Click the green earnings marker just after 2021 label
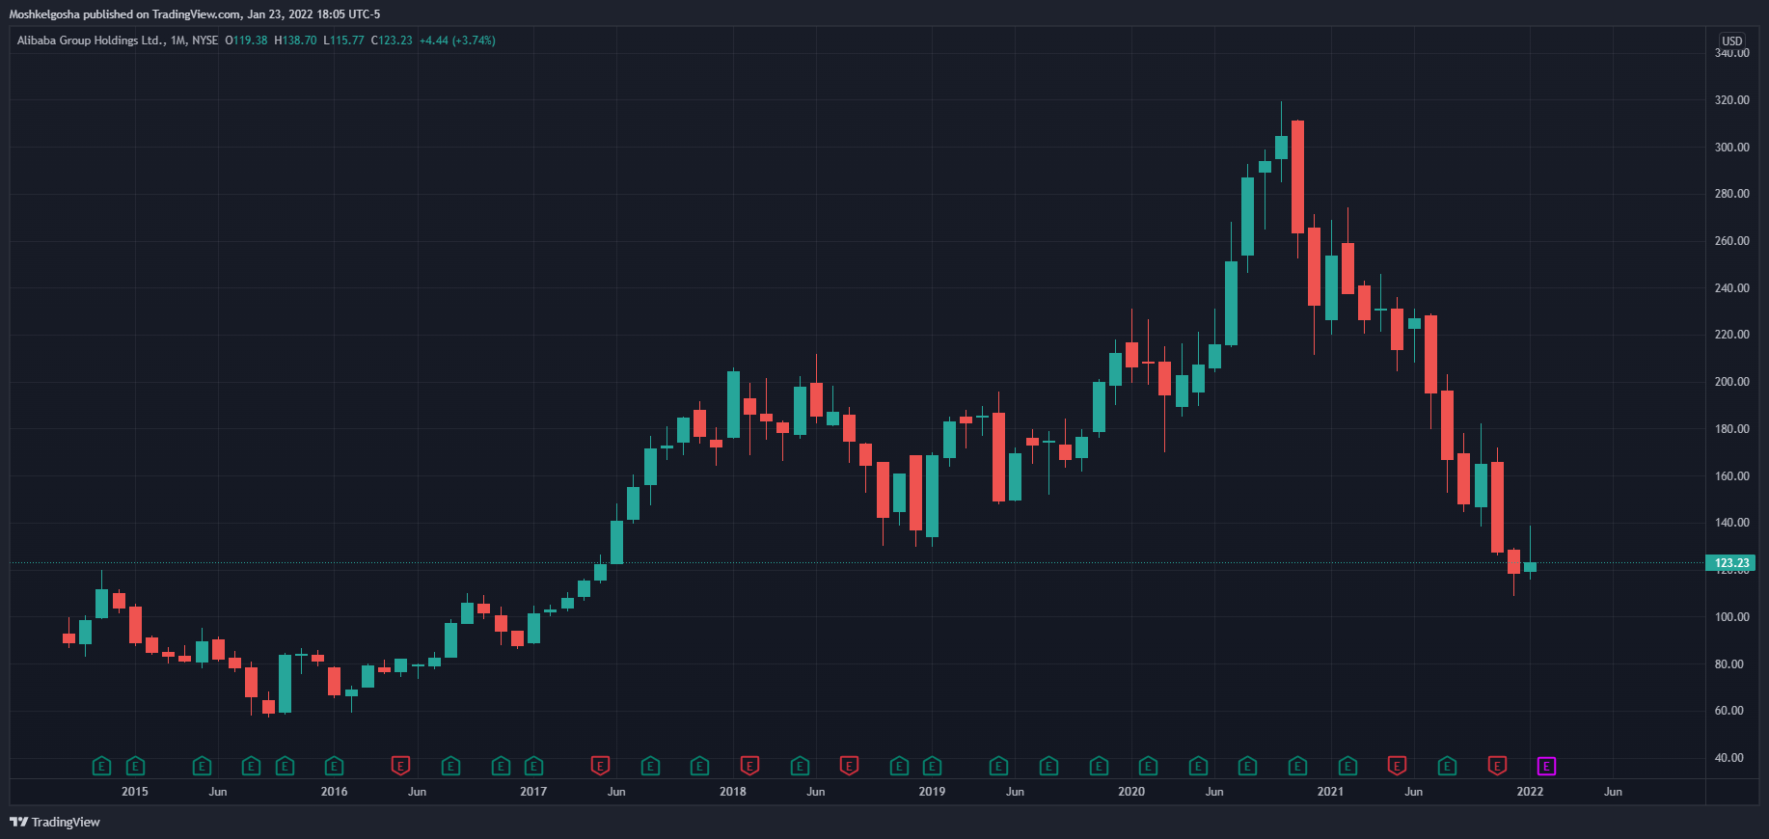Image resolution: width=1769 pixels, height=839 pixels. point(1347,767)
